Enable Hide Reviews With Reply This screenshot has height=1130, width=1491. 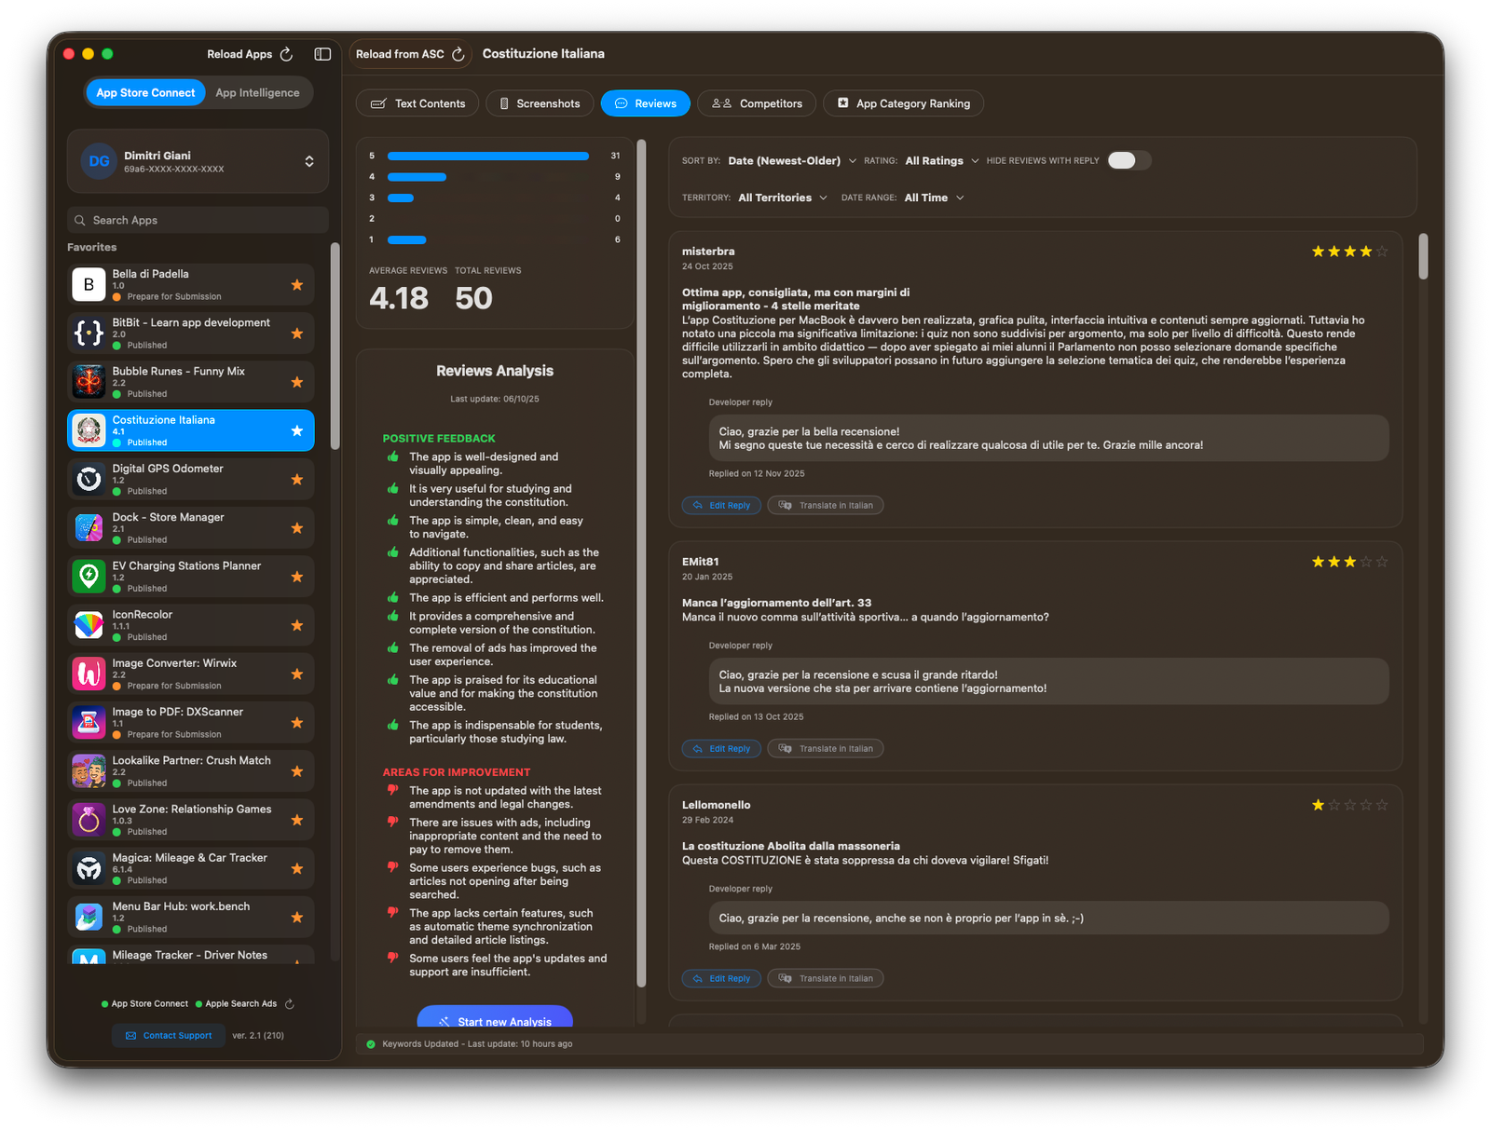[x=1128, y=159]
